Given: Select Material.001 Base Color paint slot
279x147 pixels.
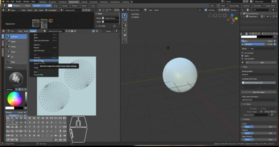Looking at the screenshot, I should 259,83.
